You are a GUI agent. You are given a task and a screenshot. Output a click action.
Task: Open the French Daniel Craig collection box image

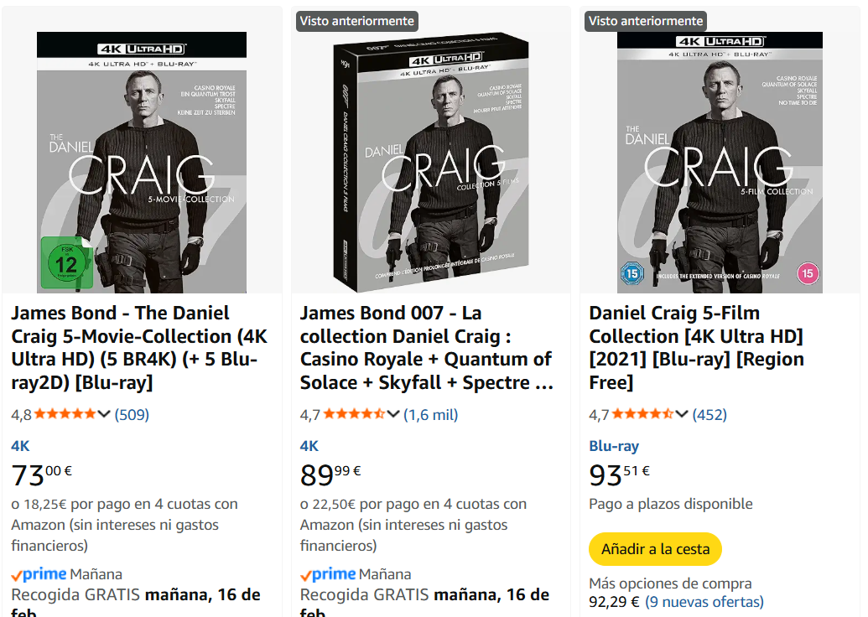431,163
